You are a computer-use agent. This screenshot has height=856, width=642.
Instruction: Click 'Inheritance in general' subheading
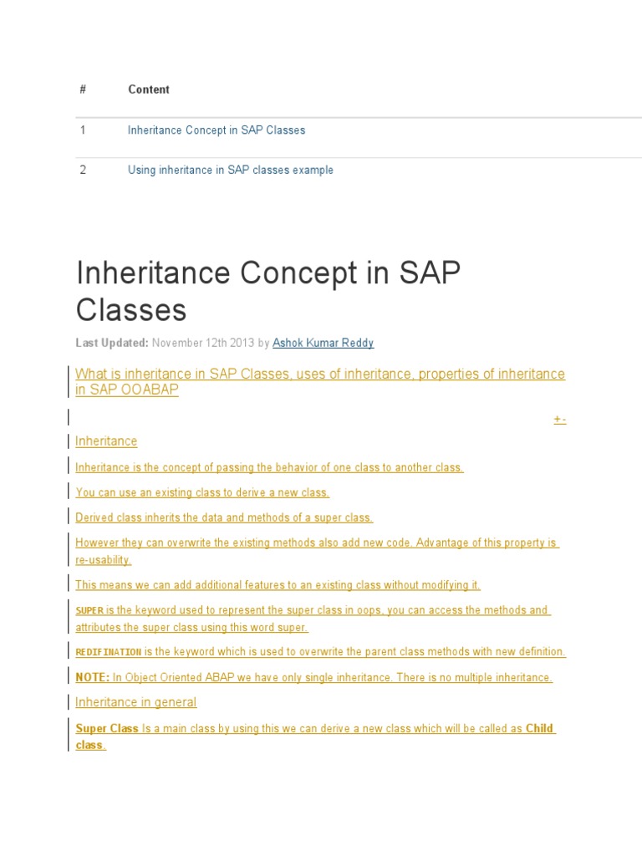[135, 703]
